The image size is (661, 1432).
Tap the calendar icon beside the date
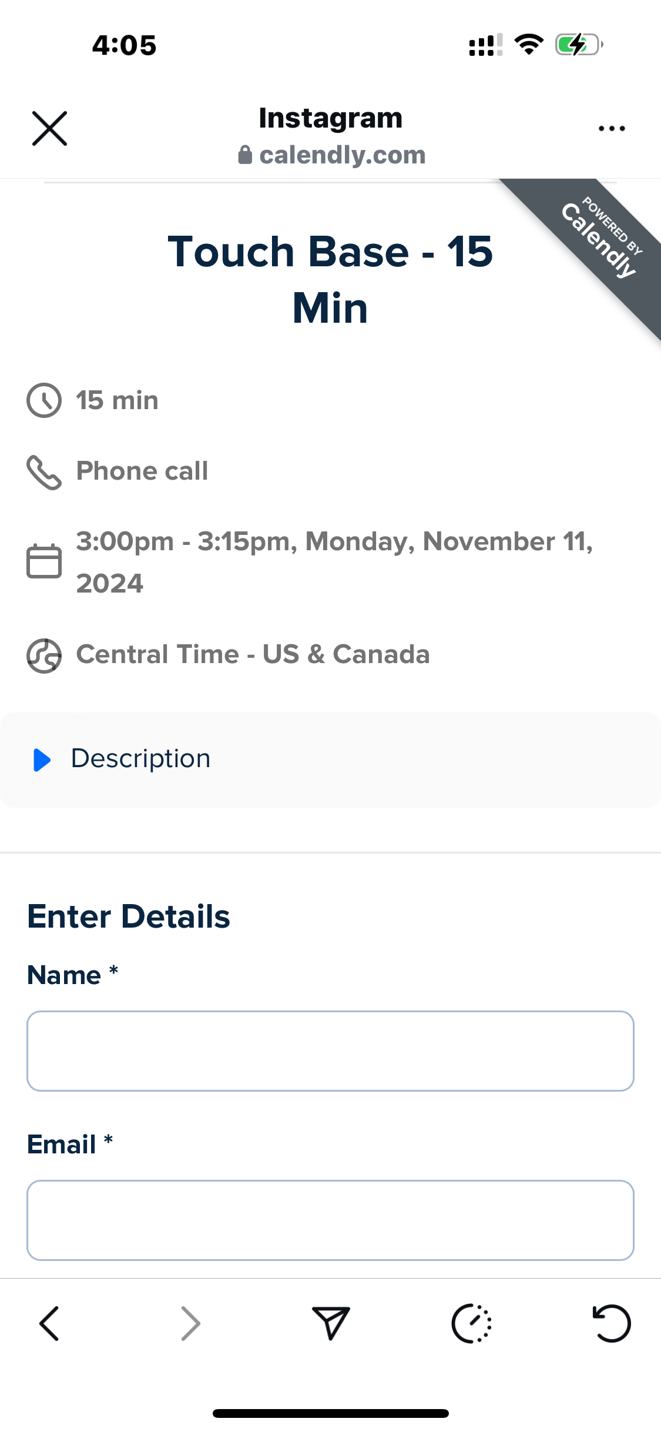(x=44, y=561)
